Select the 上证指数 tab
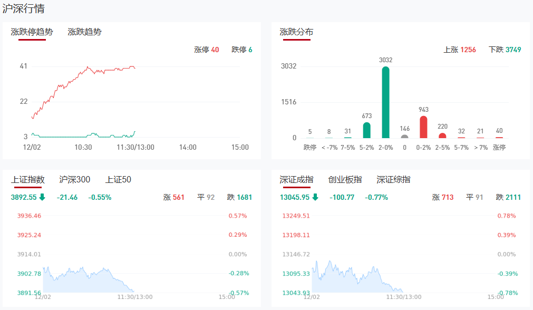533x310 pixels. pos(28,180)
